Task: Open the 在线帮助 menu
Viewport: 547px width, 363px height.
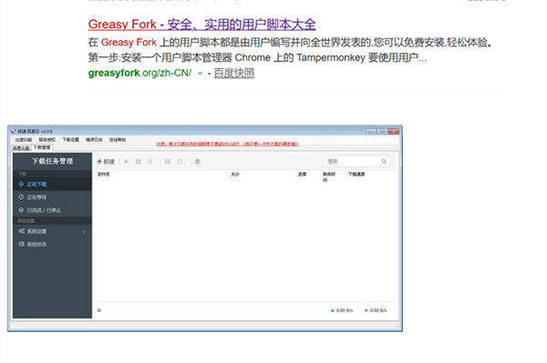Action: [118, 139]
